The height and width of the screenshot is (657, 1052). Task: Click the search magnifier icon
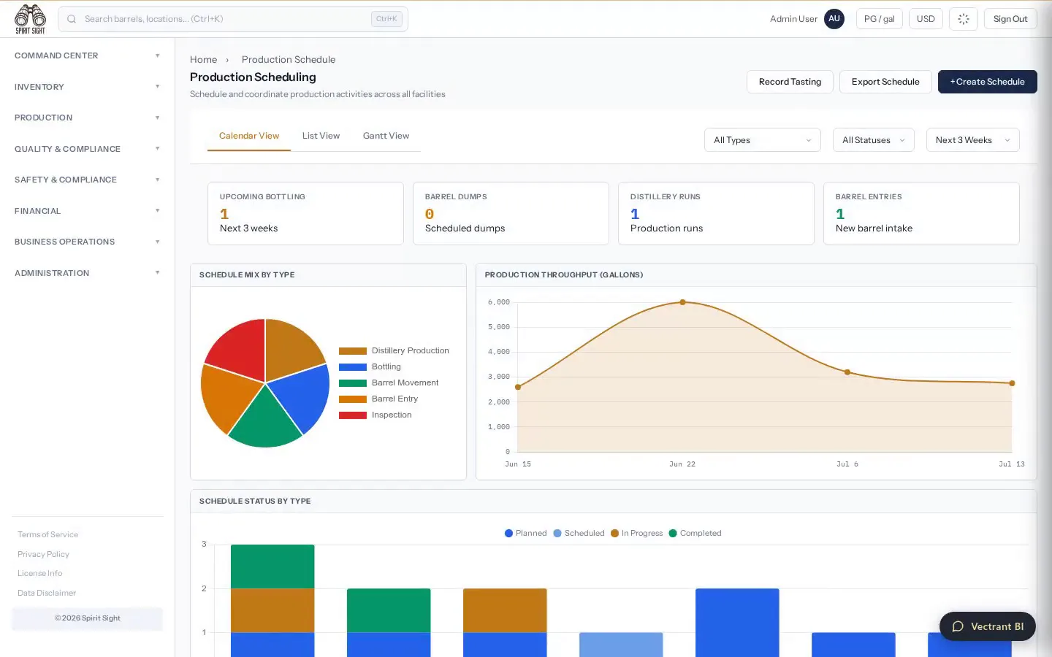pyautogui.click(x=72, y=19)
